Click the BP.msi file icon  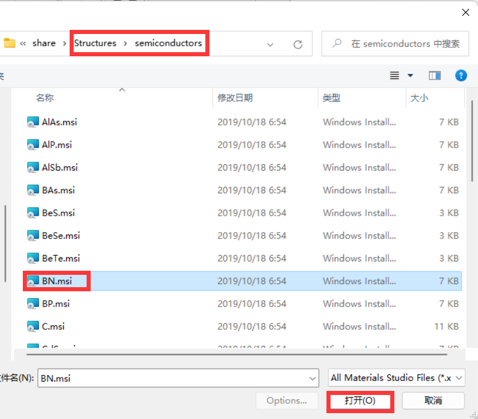(x=33, y=304)
